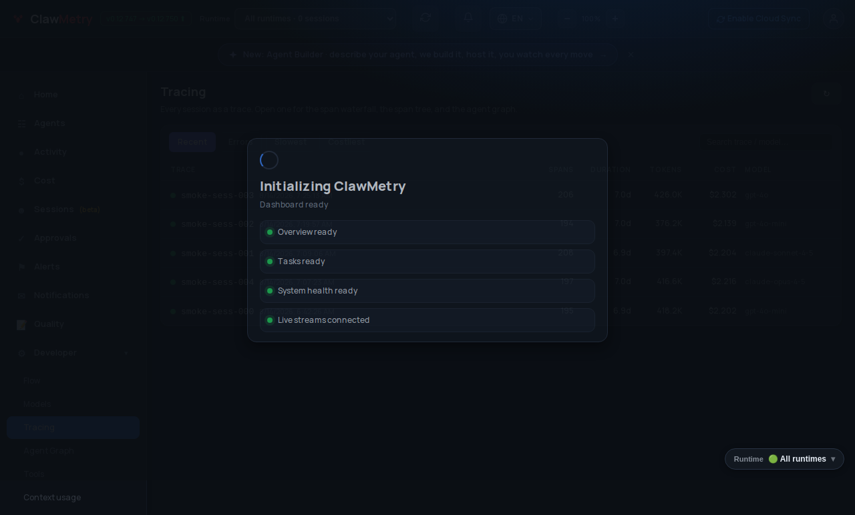This screenshot has height=515, width=855.
Task: Click Enable Cloud Sync button
Action: pos(759,19)
